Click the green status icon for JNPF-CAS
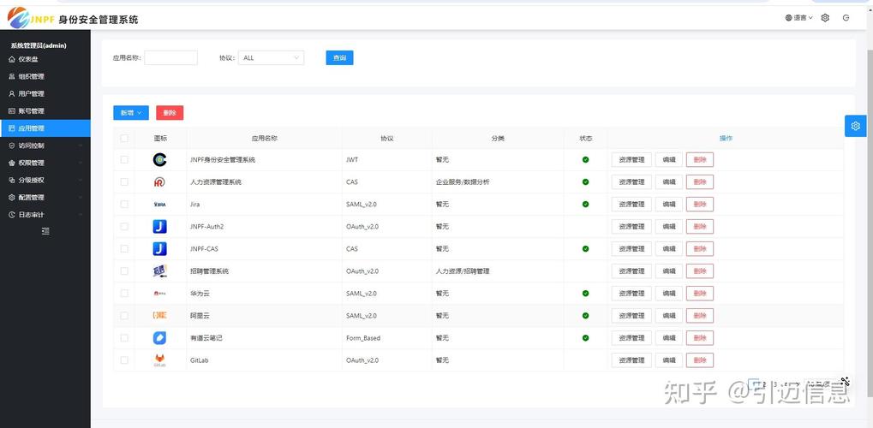Viewport: 873px width, 428px height. coord(586,249)
